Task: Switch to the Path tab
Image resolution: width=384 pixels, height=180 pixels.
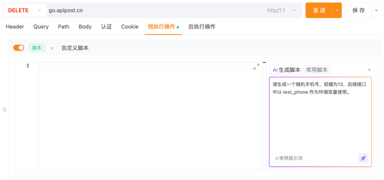Action: [64, 27]
